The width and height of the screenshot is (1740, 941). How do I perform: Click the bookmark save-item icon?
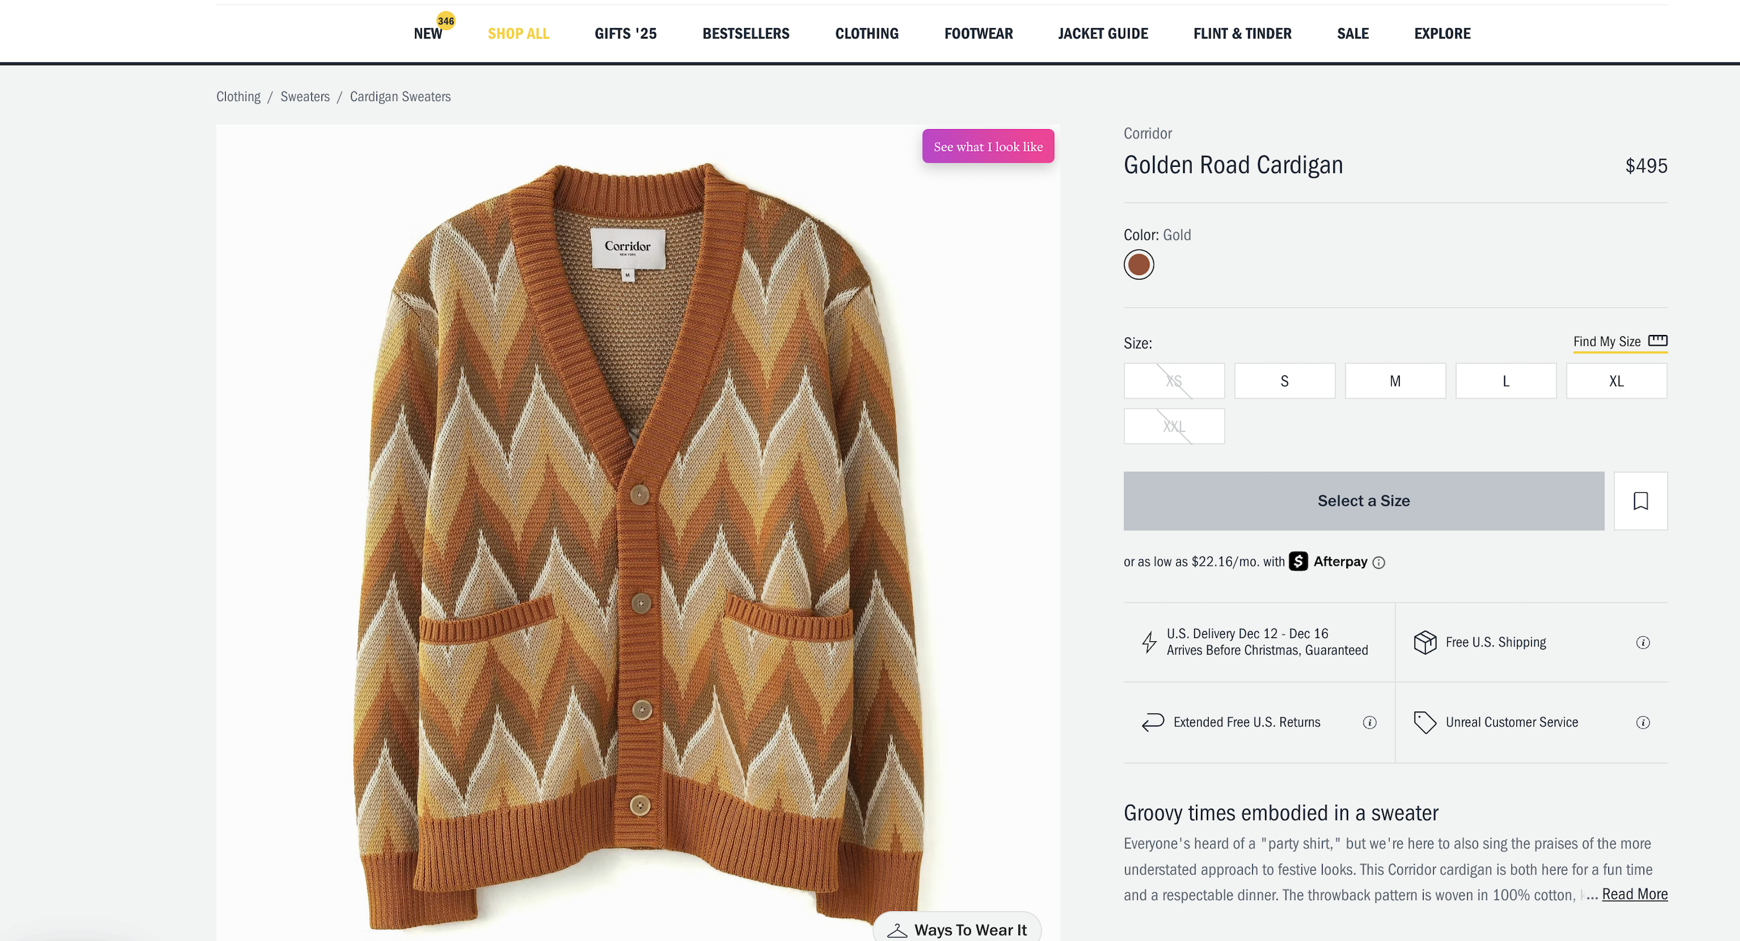[x=1640, y=501]
